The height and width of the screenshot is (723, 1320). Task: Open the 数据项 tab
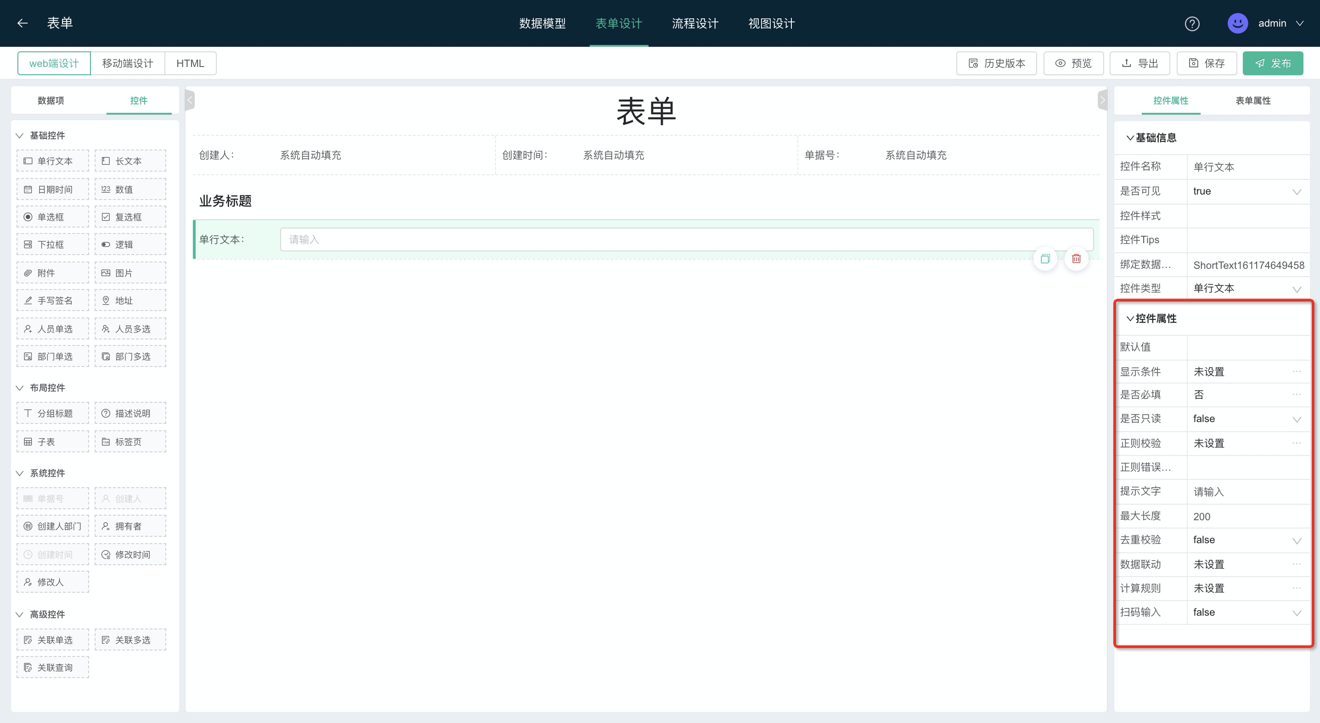(x=51, y=101)
